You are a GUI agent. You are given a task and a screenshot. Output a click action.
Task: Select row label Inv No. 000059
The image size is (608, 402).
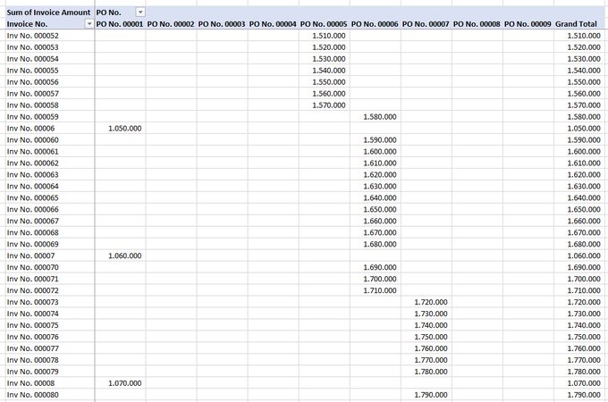[32, 116]
